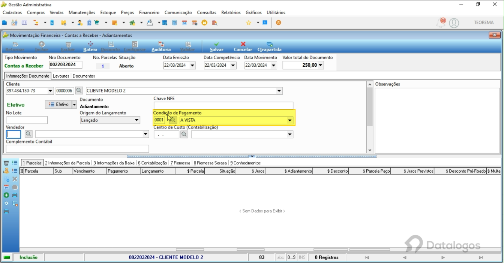Click the search magnifier beside Condição code 0001

[x=172, y=120]
